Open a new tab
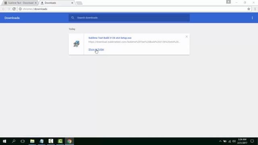The width and height of the screenshot is (258, 145). point(79,3)
